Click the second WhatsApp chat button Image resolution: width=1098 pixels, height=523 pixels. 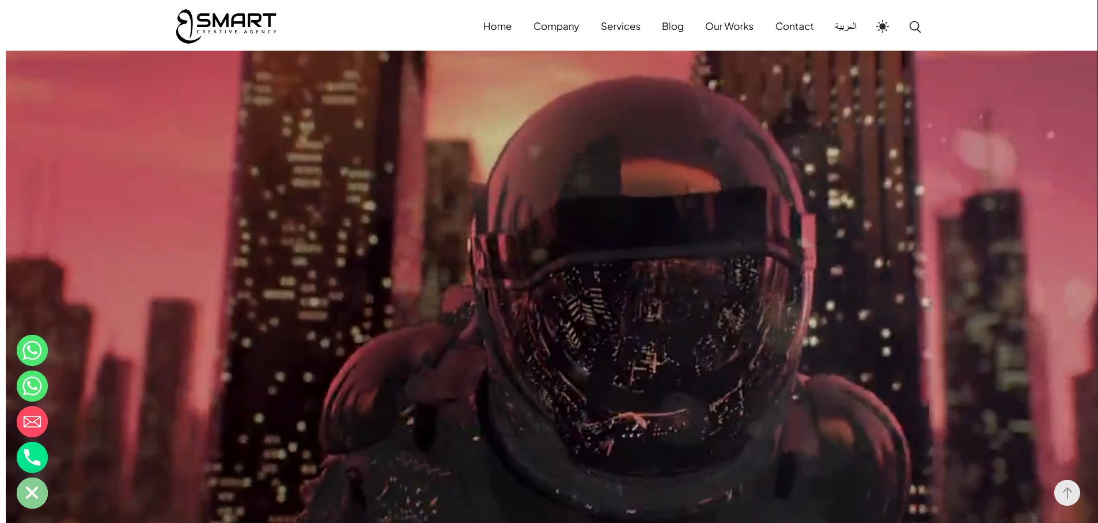click(x=32, y=386)
